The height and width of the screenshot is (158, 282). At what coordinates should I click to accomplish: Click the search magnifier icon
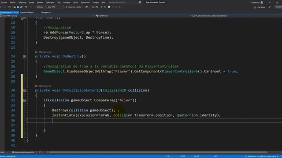[x=140, y=3]
